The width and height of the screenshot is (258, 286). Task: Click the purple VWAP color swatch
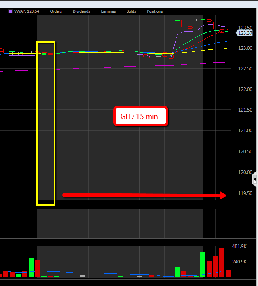pos(11,11)
